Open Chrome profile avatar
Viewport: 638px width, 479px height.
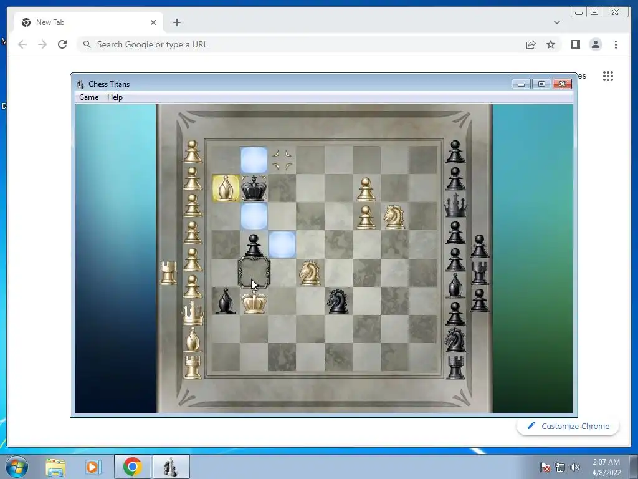(x=596, y=44)
